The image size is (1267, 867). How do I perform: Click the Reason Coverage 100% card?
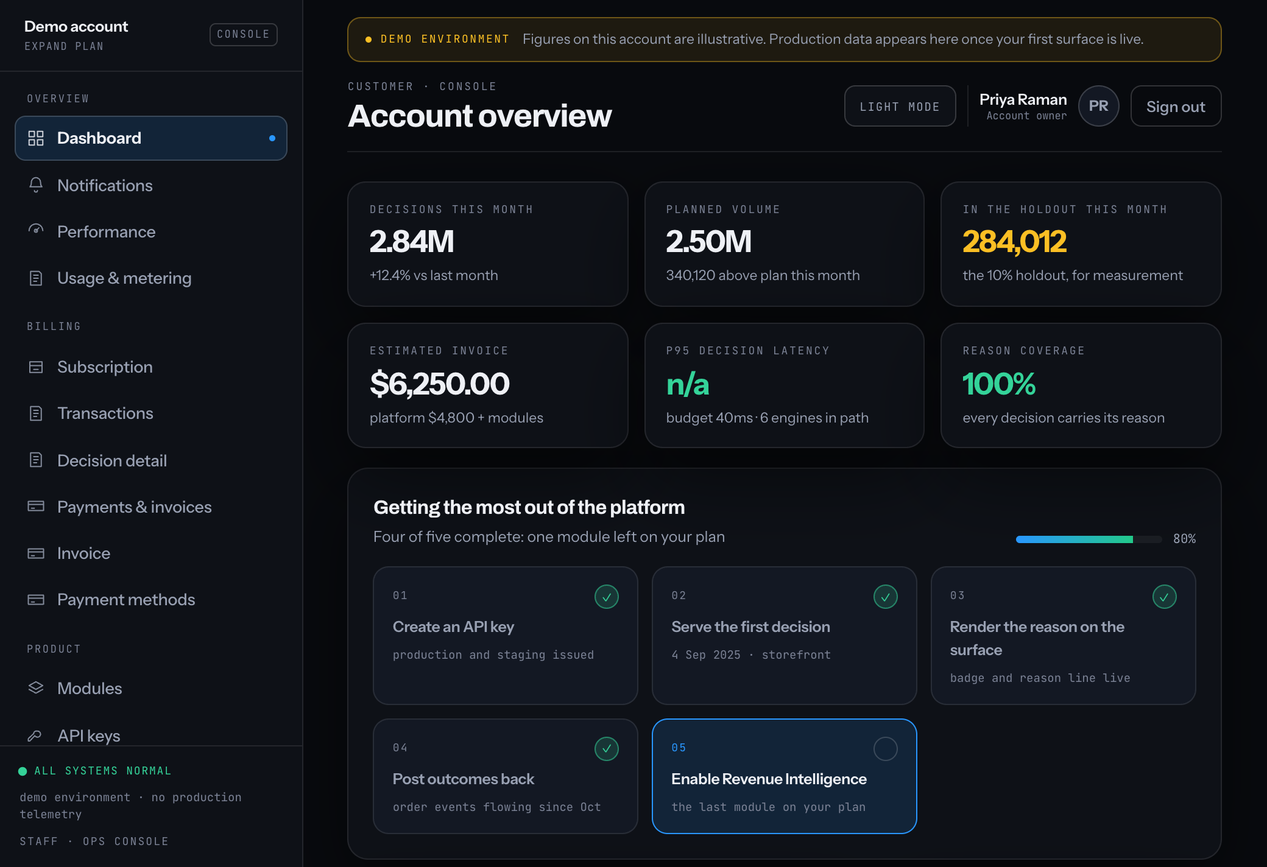pyautogui.click(x=1081, y=385)
